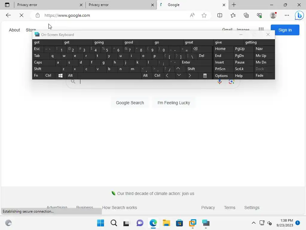Open Terms link in footer
Viewport: 306px width, 230px height.
pos(229,208)
